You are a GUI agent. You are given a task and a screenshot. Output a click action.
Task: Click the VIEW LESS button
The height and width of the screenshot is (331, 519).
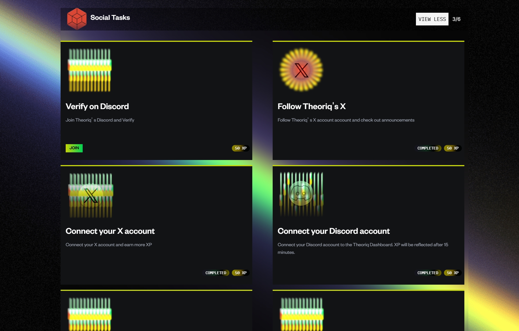click(432, 19)
